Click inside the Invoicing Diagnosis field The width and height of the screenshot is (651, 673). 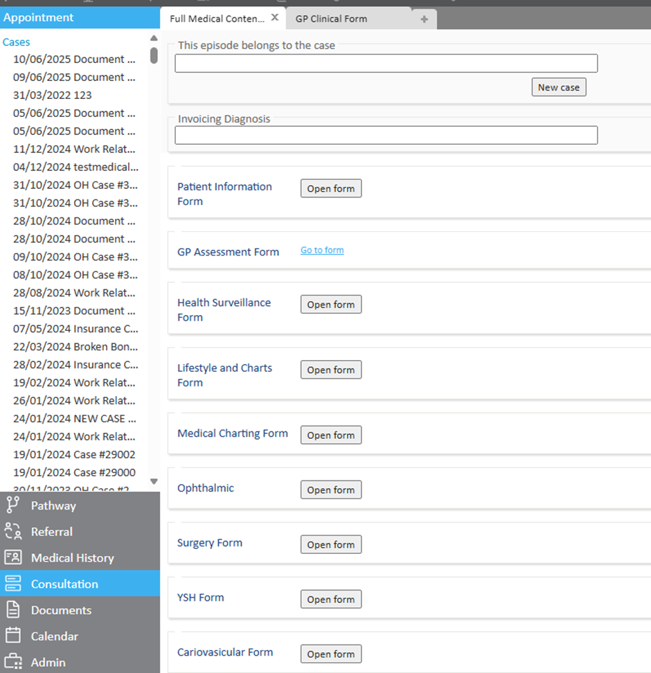point(386,135)
